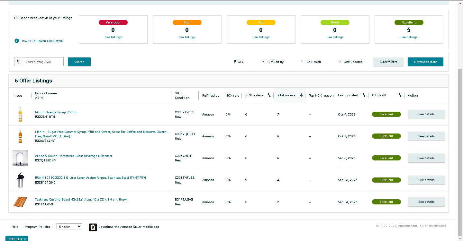
Task: Click the info icon beside CX Health help
Action: [x=17, y=41]
